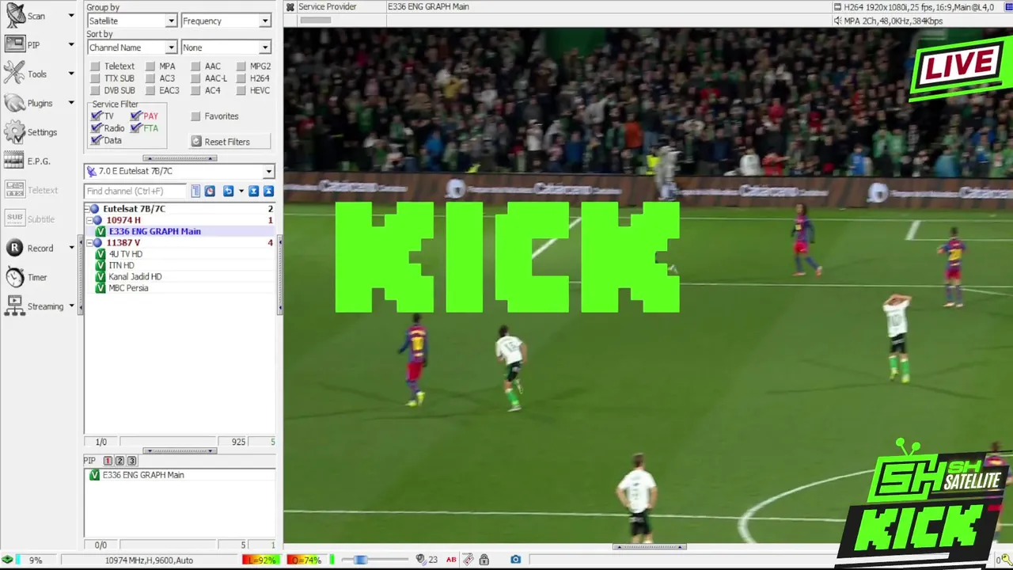Click the Reset Filters button
This screenshot has width=1013, height=570.
click(x=230, y=142)
